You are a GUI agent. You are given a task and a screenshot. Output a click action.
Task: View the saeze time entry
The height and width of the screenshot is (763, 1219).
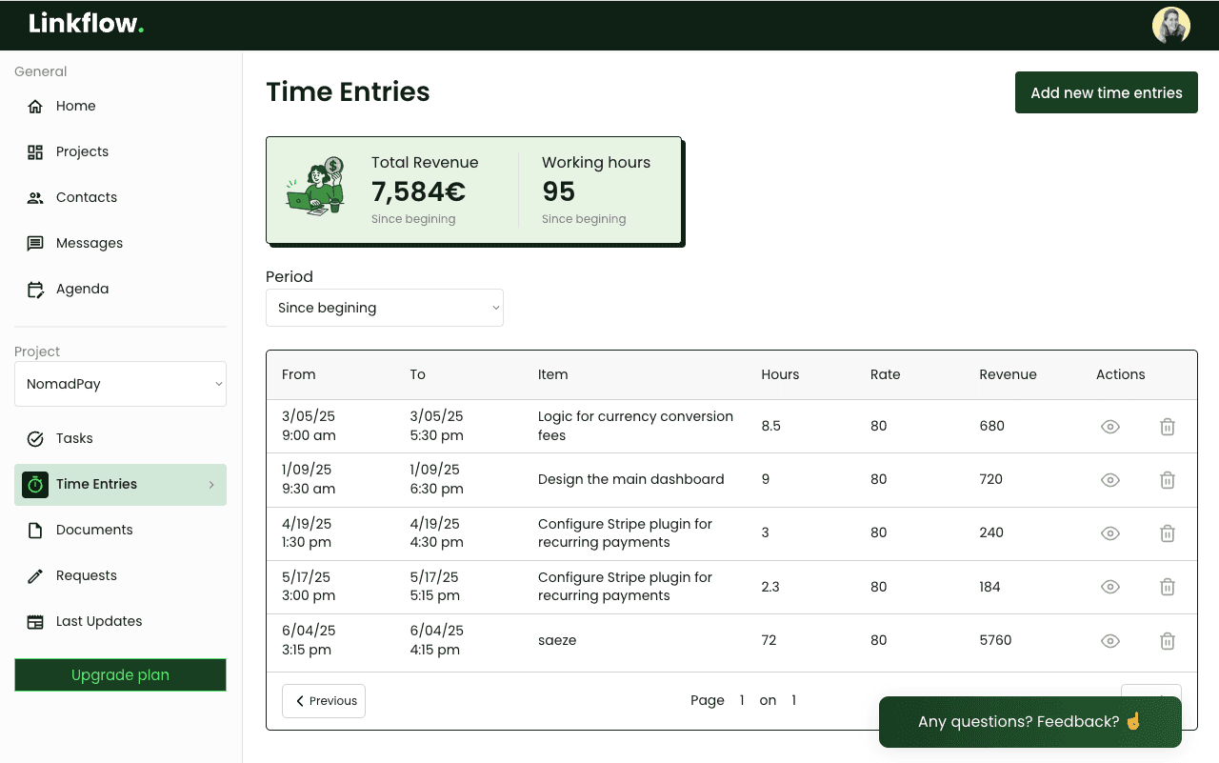pyautogui.click(x=1109, y=641)
